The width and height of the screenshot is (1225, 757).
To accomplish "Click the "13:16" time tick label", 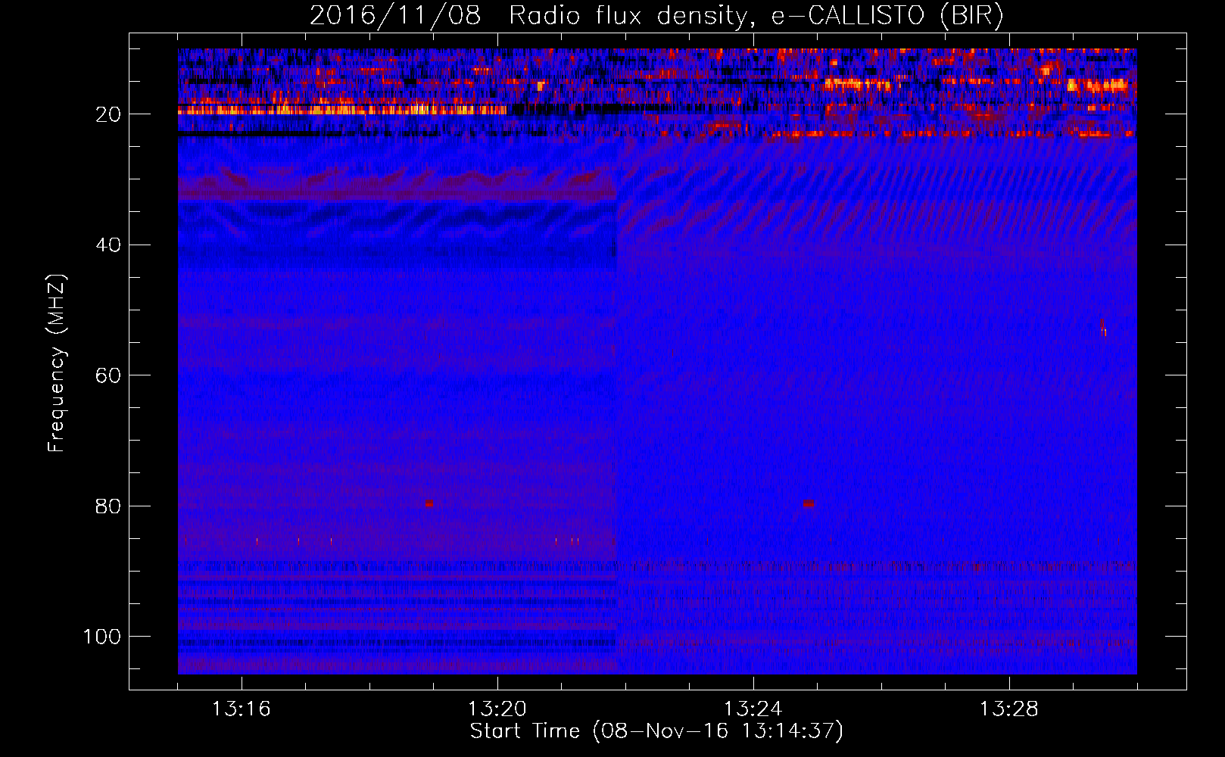I will pos(242,709).
